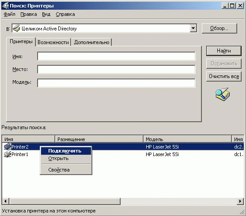Click the horizontal scrollbar right arrow
Screen dimensions: 246x216
[240, 201]
